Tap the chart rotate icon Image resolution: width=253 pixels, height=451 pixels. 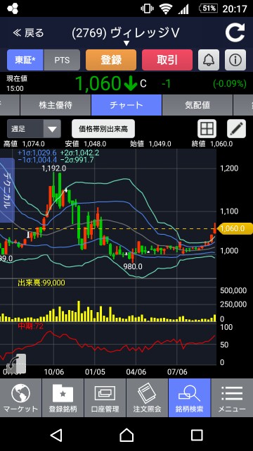16,364
